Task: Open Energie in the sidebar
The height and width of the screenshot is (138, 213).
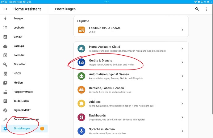Action: pyautogui.click(x=18, y=18)
